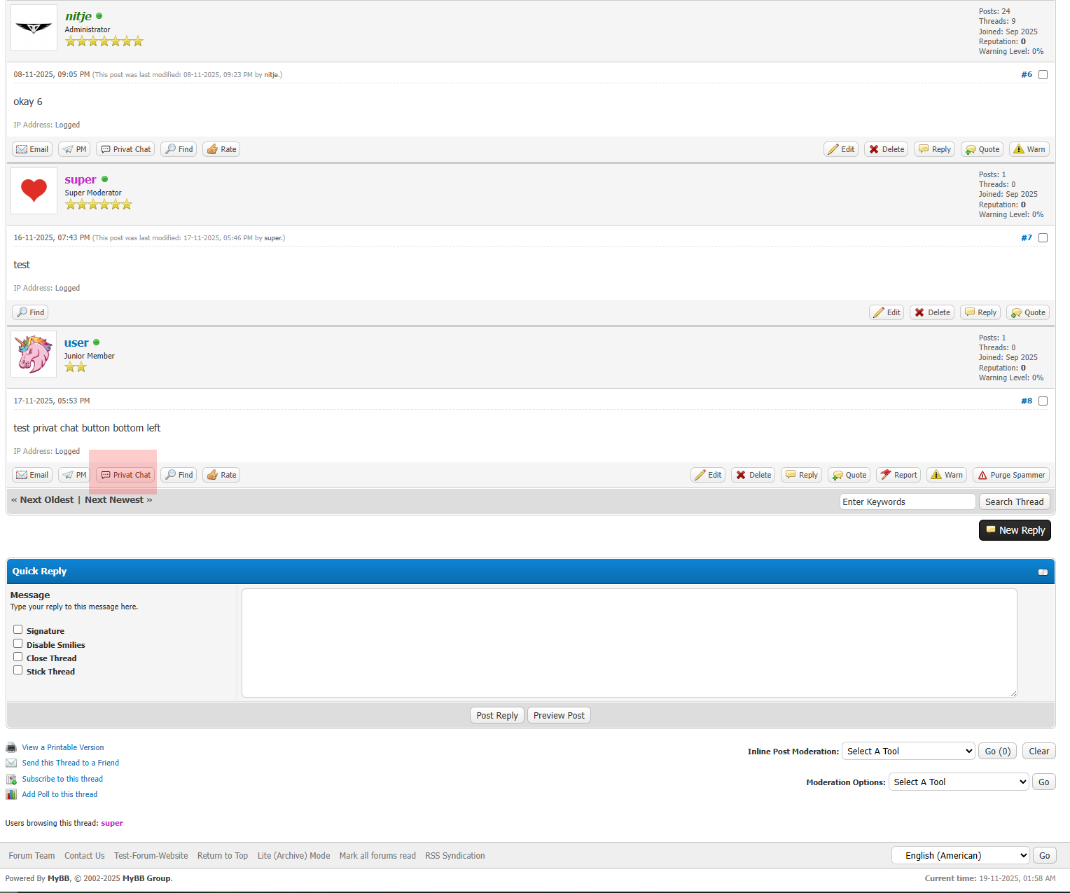Open Forum Team footer link
Viewport: 1070px width, 893px height.
[x=32, y=856]
